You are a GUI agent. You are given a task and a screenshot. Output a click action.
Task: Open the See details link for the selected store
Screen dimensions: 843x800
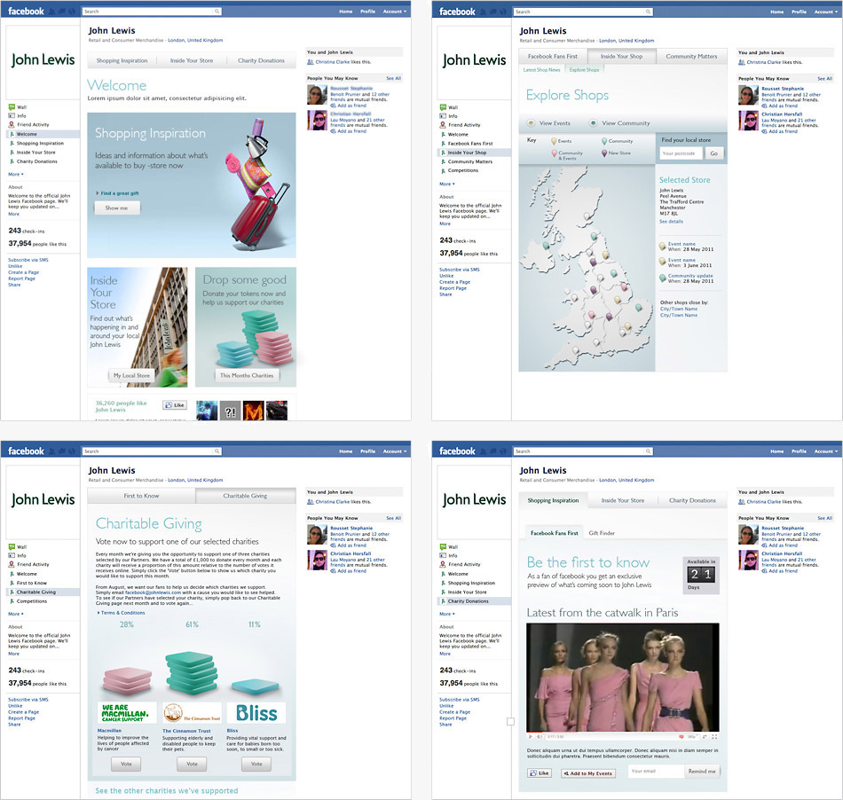pyautogui.click(x=671, y=222)
